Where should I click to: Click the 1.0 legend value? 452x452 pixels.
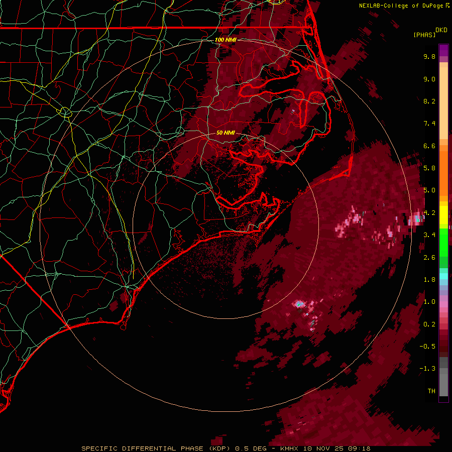tap(429, 302)
